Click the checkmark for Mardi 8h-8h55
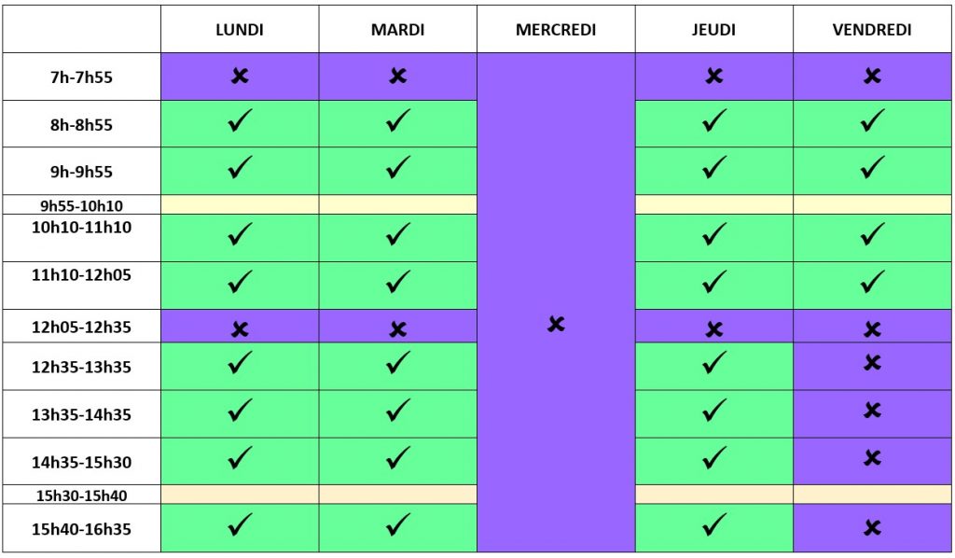This screenshot has height=558, width=955. point(398,121)
